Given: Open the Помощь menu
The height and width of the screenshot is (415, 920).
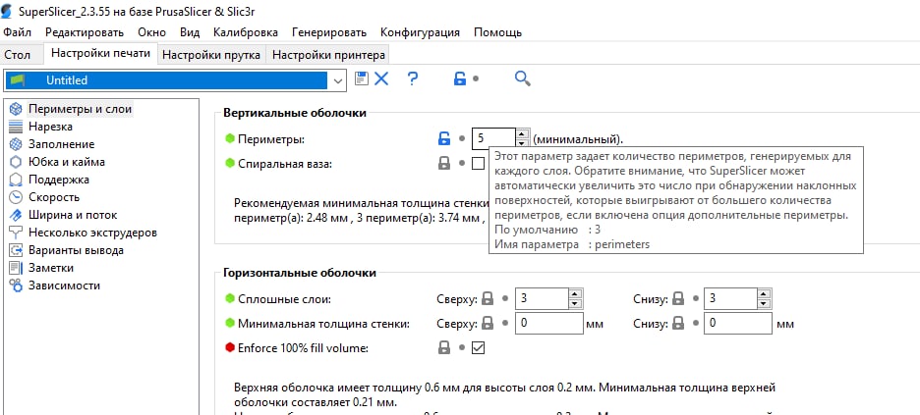Looking at the screenshot, I should [x=497, y=32].
